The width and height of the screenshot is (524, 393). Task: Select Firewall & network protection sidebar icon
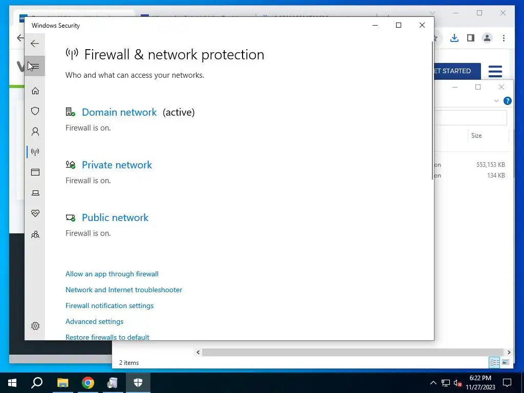coord(35,152)
